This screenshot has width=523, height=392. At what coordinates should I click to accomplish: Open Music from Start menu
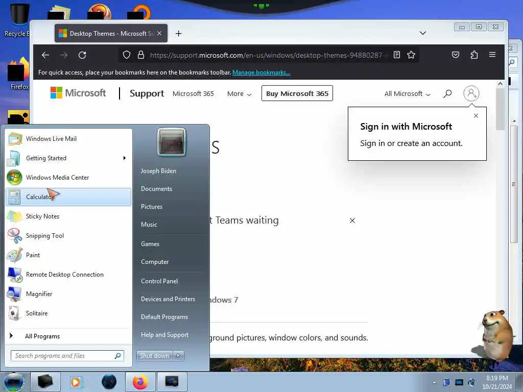tap(149, 225)
